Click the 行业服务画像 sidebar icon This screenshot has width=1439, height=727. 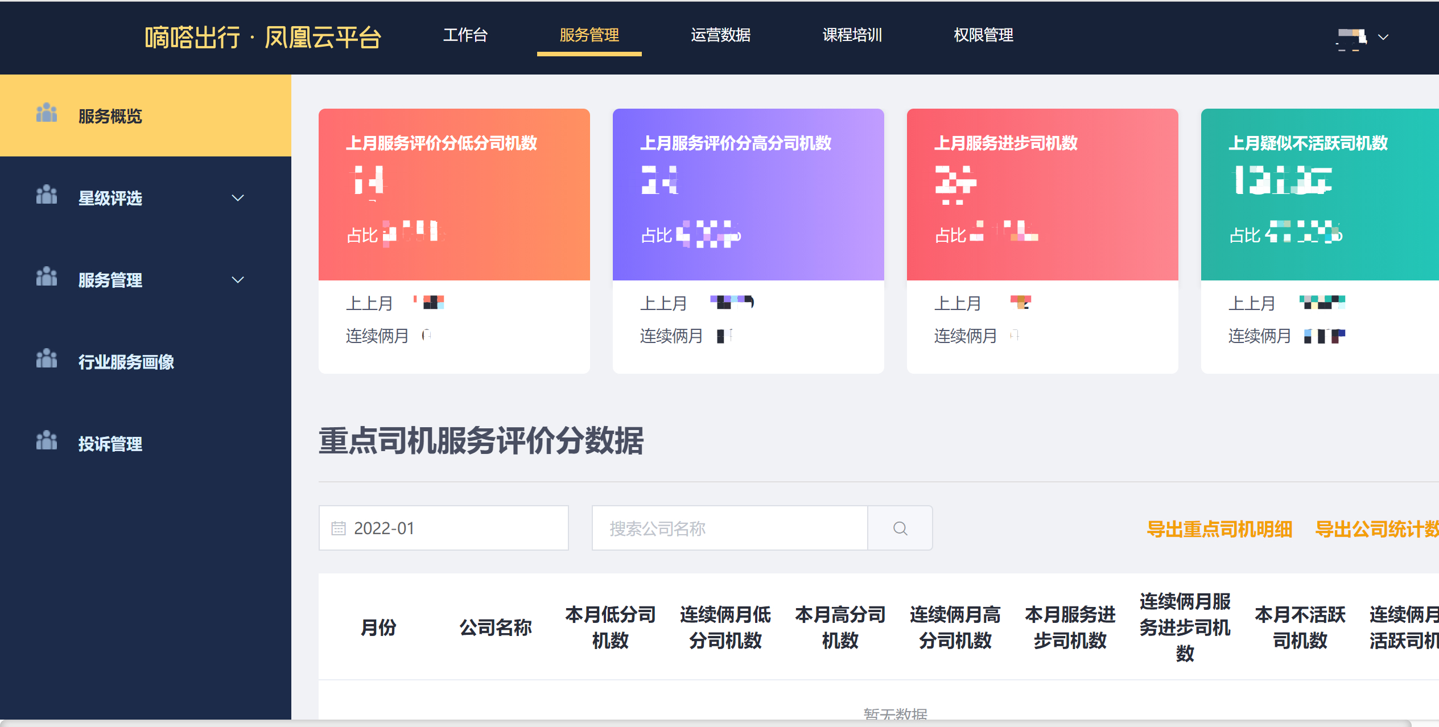47,359
